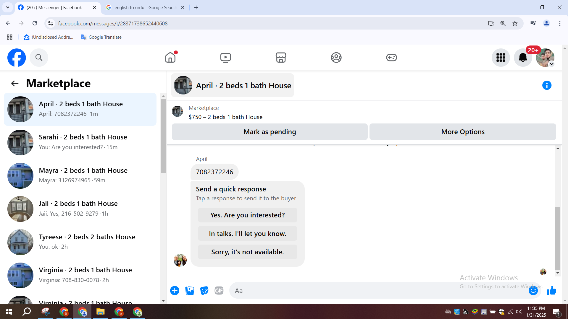Open the Chrome apps grid in bookmarks bar
This screenshot has width=568, height=319.
(10, 37)
